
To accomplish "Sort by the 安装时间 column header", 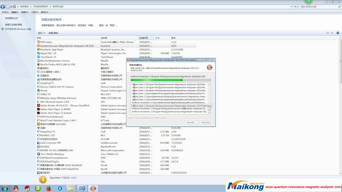I will [x=146, y=38].
